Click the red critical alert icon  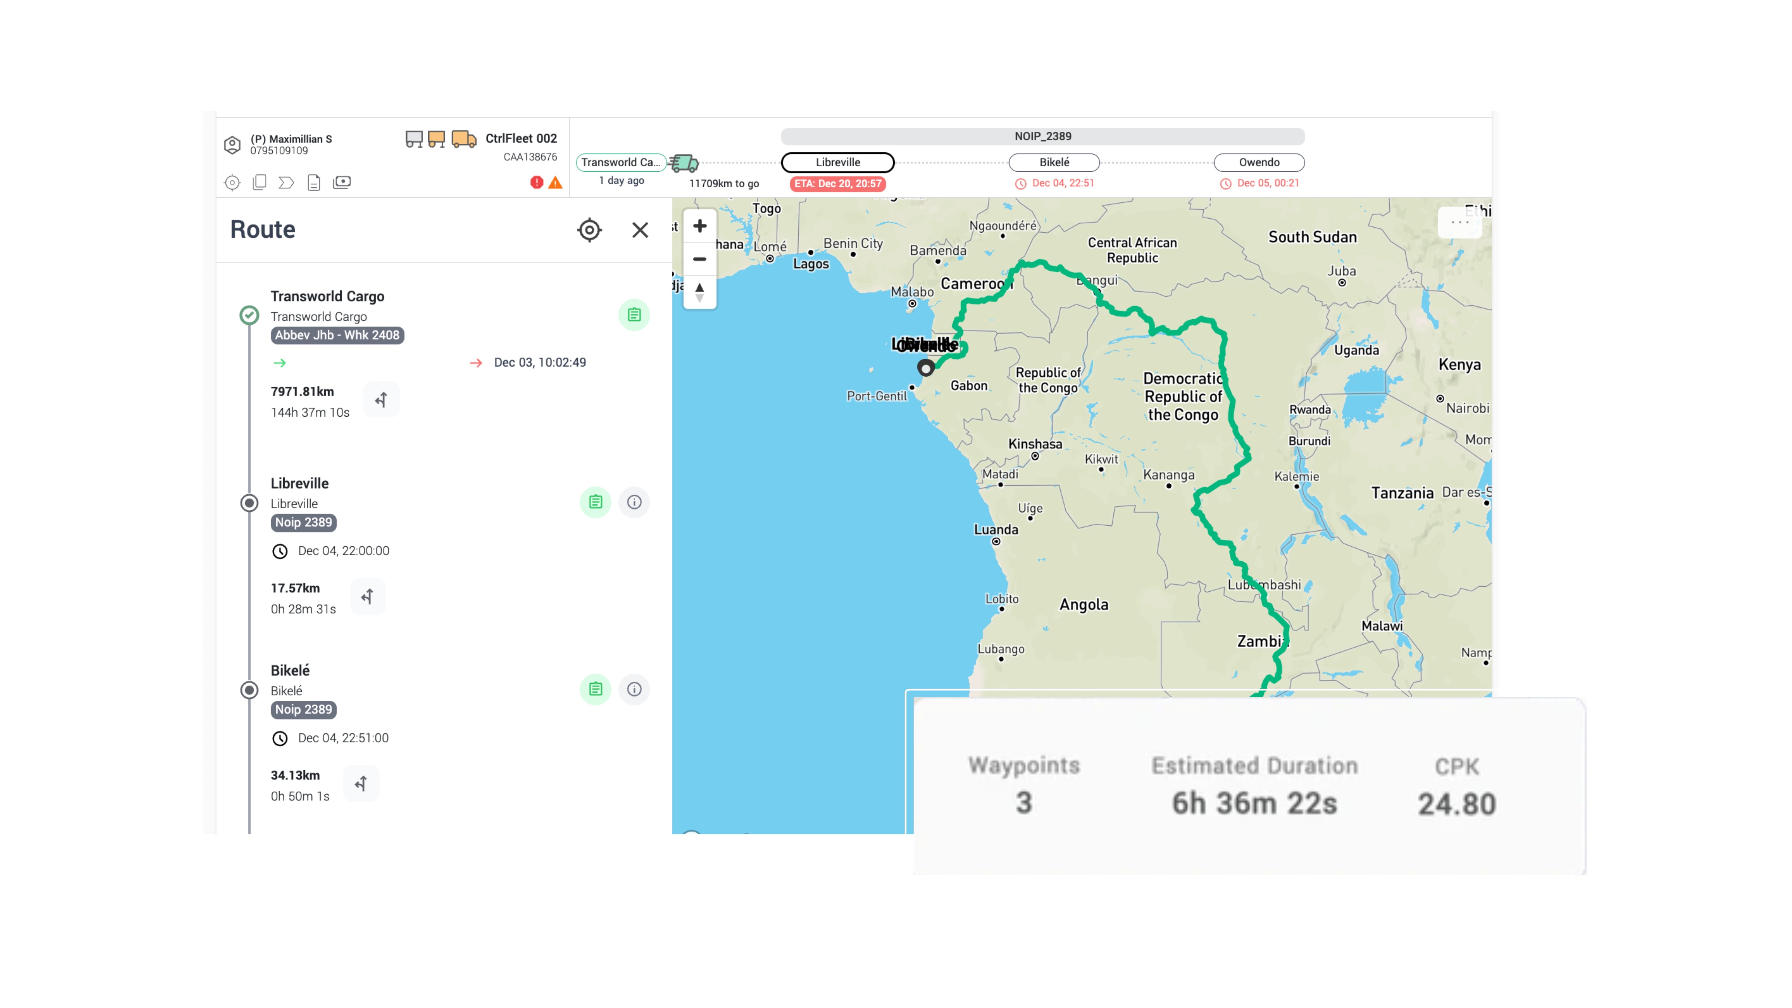[536, 182]
